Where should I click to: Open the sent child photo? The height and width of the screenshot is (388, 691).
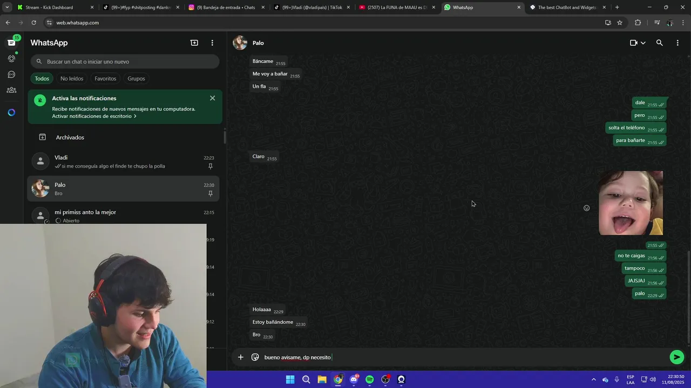pos(631,203)
